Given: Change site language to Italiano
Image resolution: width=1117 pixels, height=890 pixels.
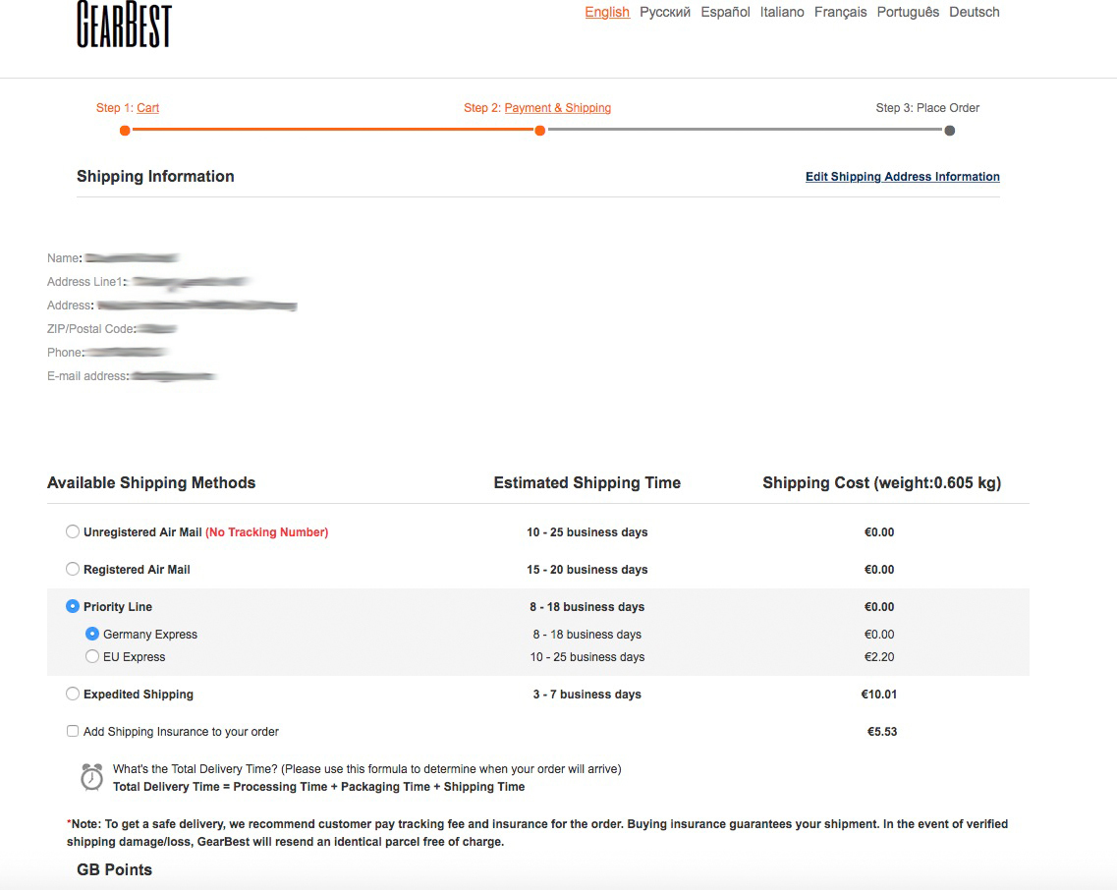Looking at the screenshot, I should pos(781,13).
